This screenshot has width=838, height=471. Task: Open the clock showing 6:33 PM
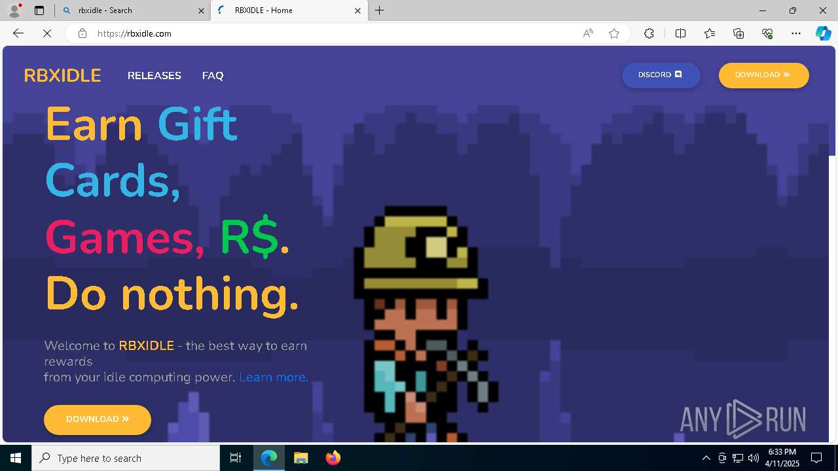(x=782, y=458)
